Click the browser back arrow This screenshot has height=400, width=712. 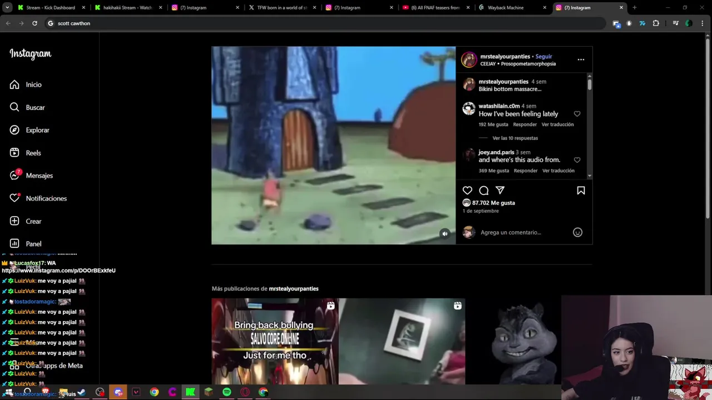8,23
